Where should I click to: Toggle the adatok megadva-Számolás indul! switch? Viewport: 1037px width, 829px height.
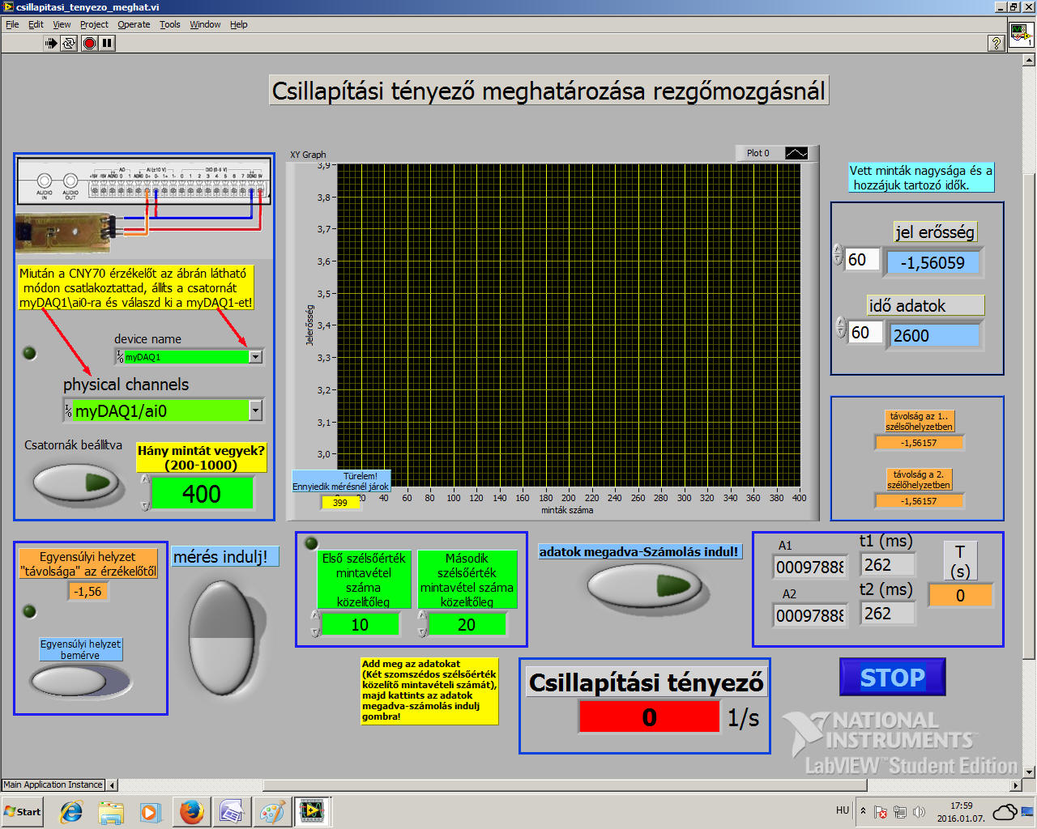(643, 585)
